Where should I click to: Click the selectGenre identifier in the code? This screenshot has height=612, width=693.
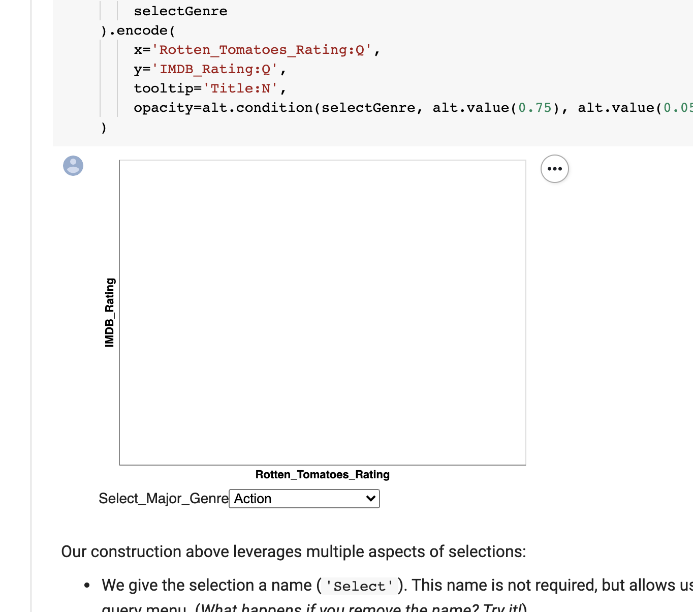pos(180,11)
